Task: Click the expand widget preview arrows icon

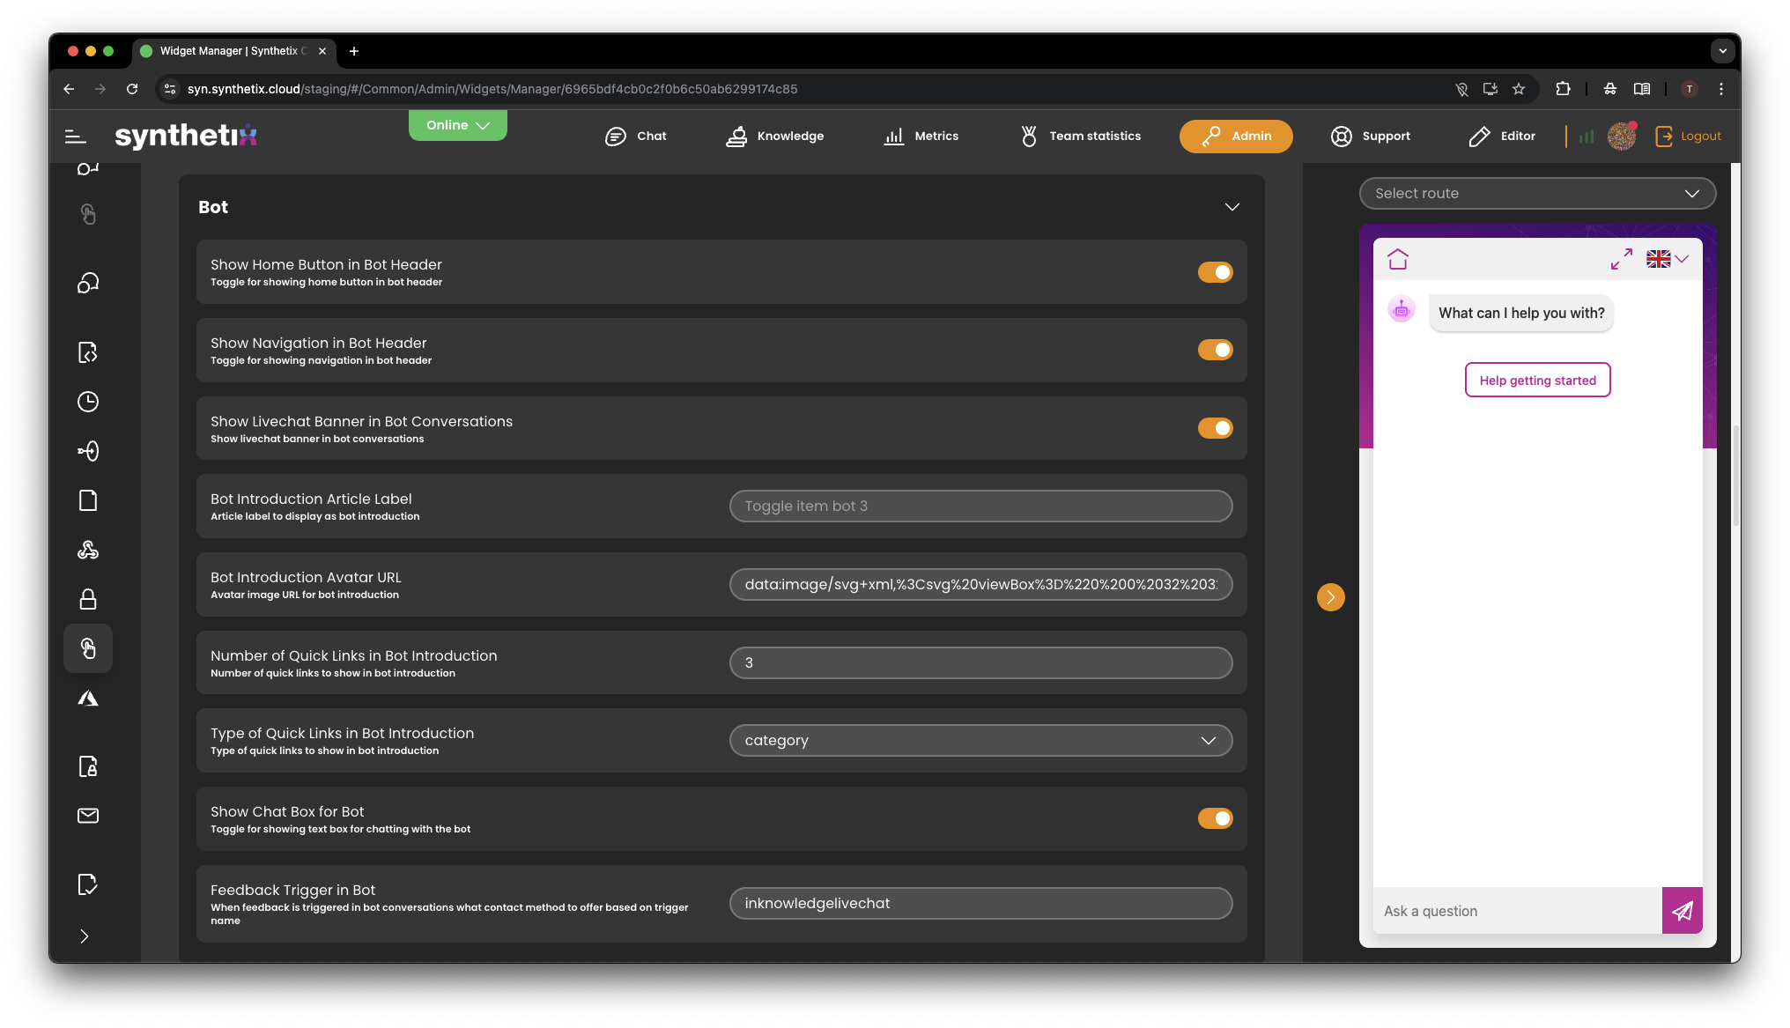Action: [x=1621, y=259]
